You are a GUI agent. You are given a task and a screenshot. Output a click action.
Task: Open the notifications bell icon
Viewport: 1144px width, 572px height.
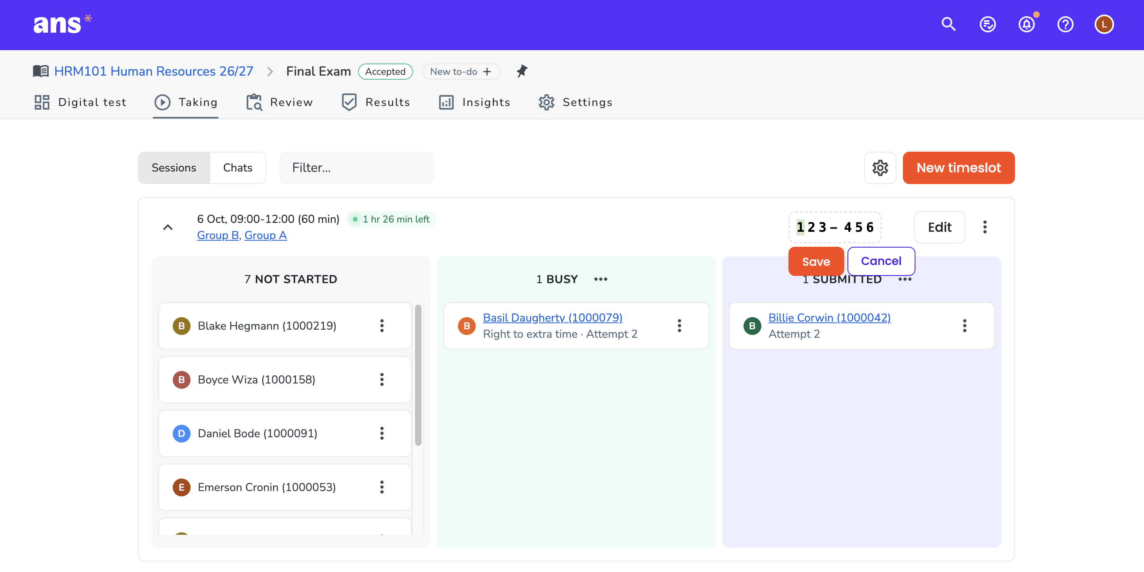point(1026,24)
